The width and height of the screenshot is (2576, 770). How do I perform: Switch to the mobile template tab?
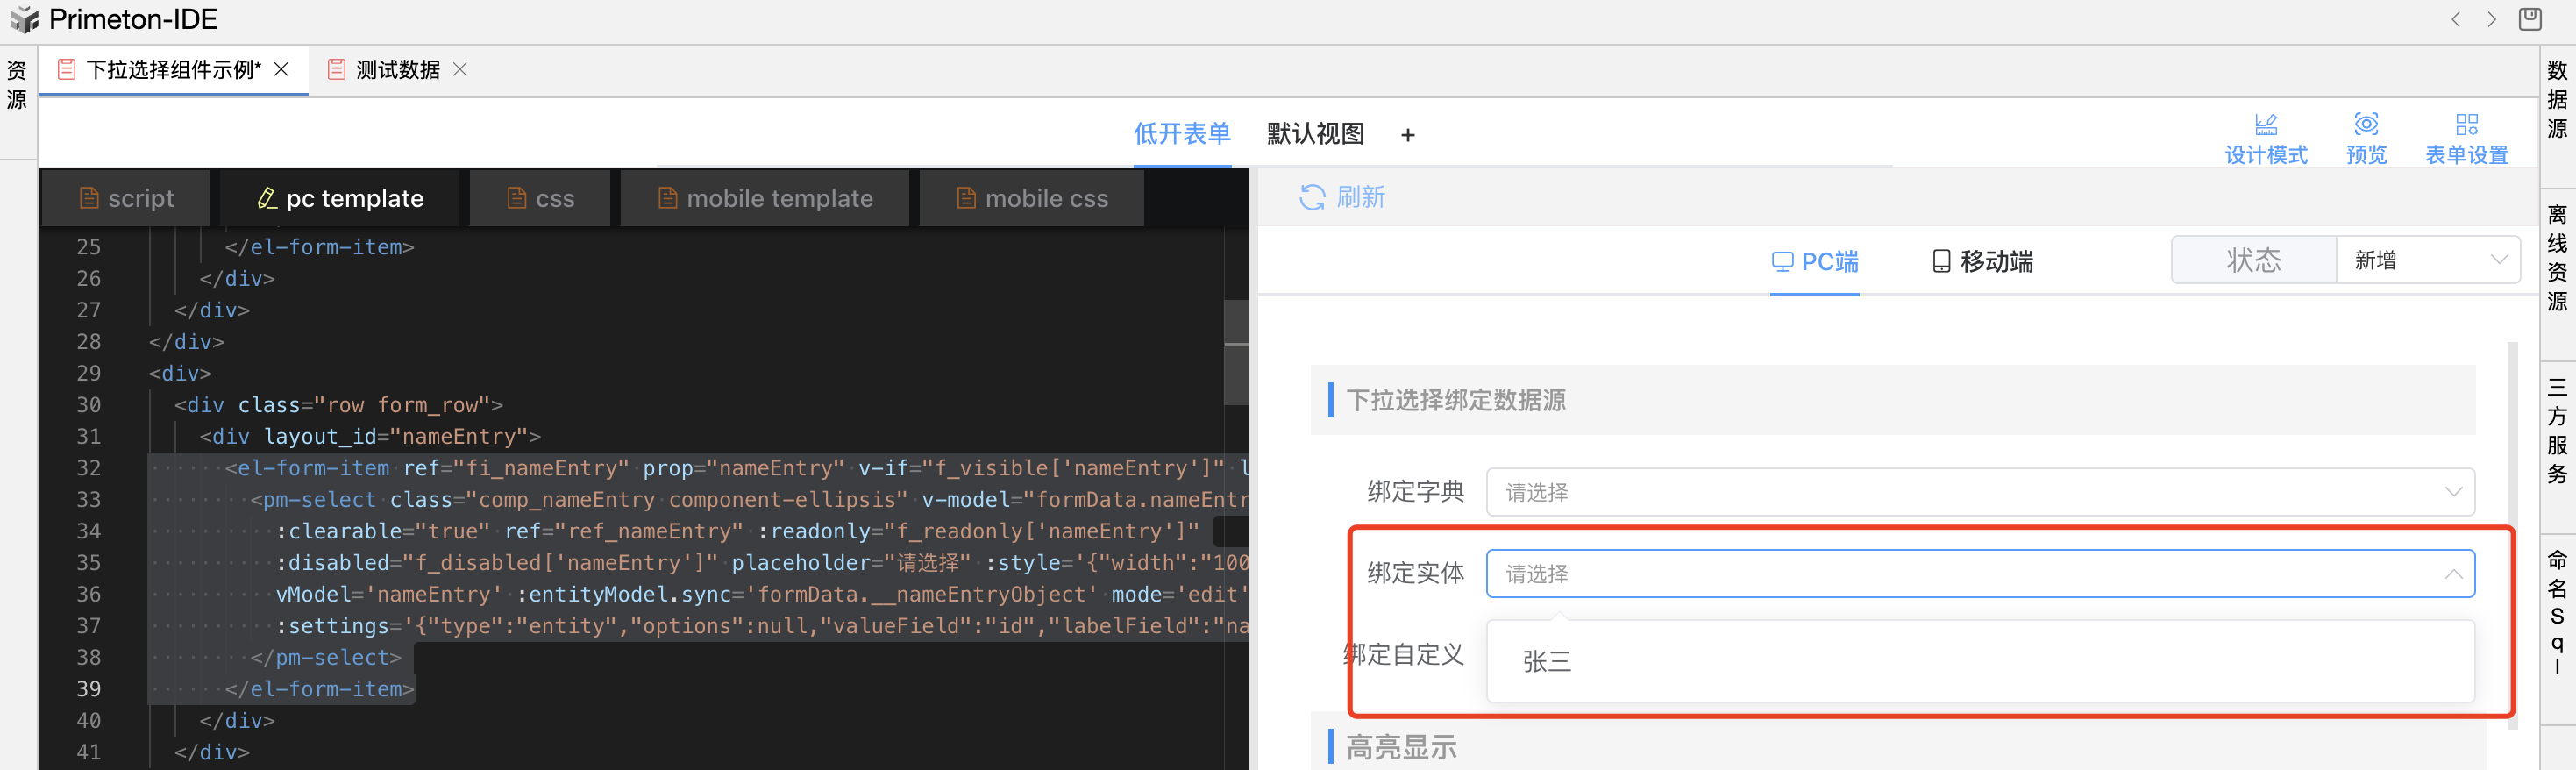pyautogui.click(x=765, y=198)
